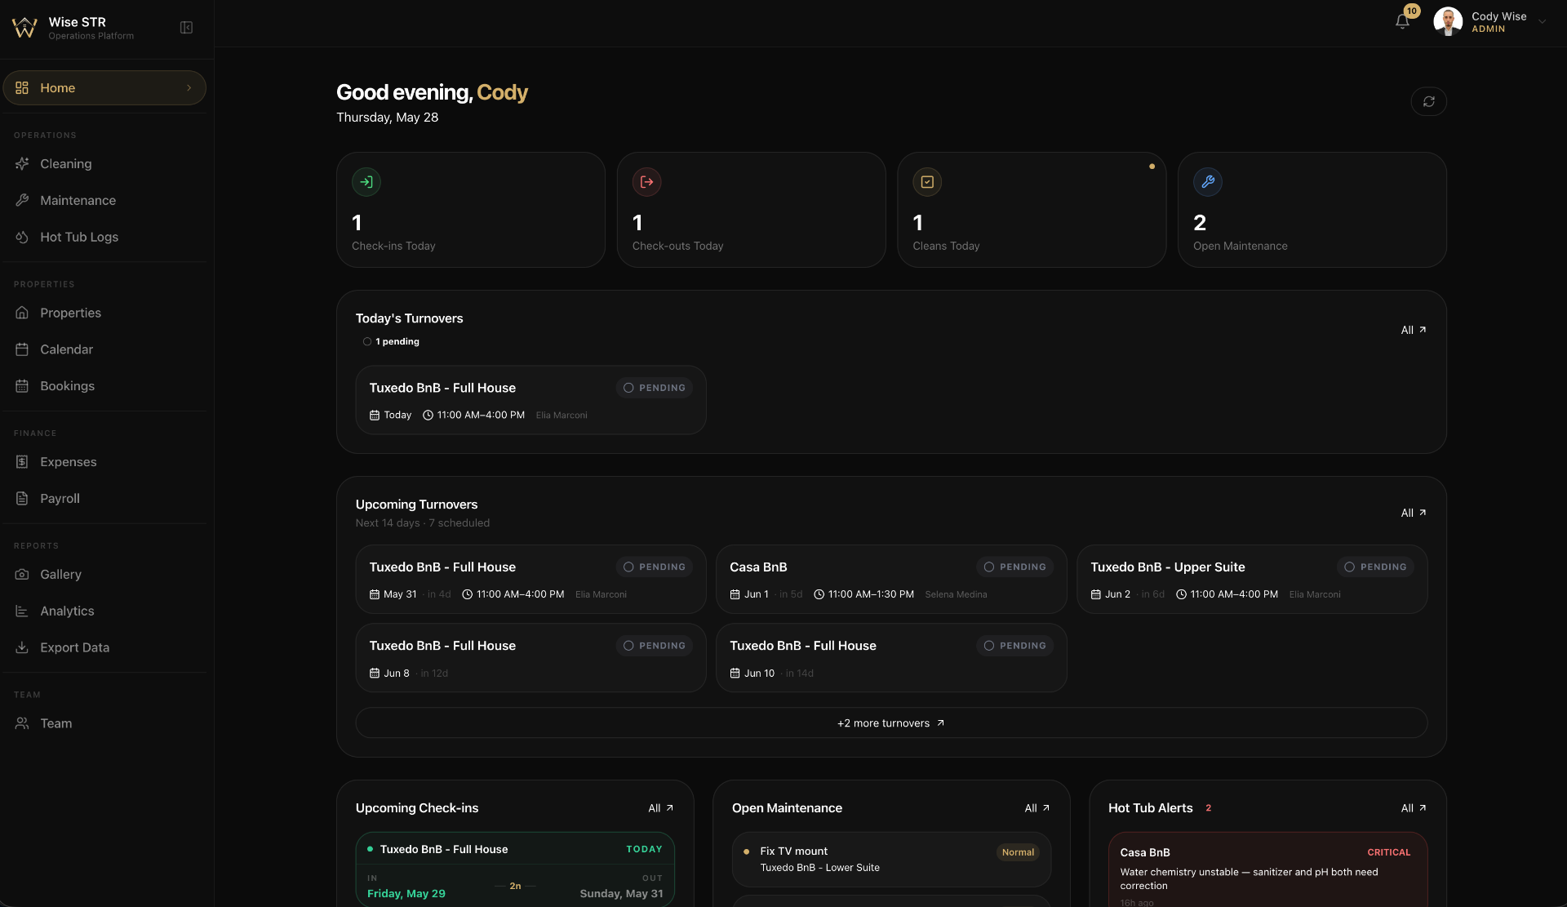Image resolution: width=1567 pixels, height=907 pixels.
Task: Click the Maintenance wrench icon in sidebar
Action: 22,201
